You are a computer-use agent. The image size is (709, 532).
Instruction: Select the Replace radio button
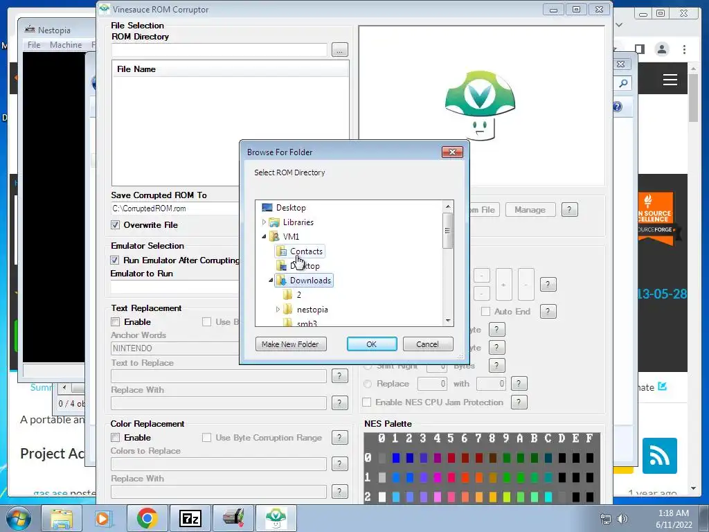368,384
